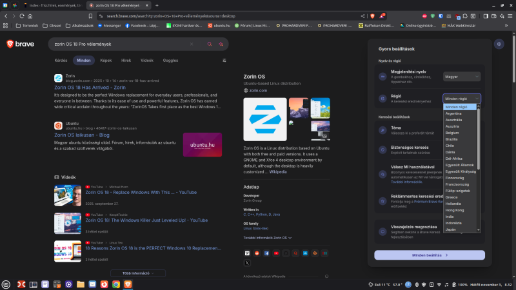Screen dimensions: 516x290
Task: Clear the search query with the X
Action: pyautogui.click(x=192, y=44)
